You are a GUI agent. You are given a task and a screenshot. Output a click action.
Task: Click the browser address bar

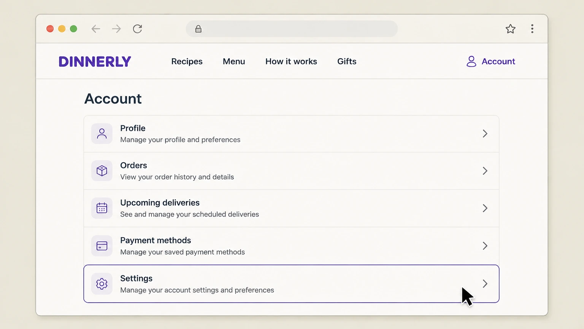292,29
